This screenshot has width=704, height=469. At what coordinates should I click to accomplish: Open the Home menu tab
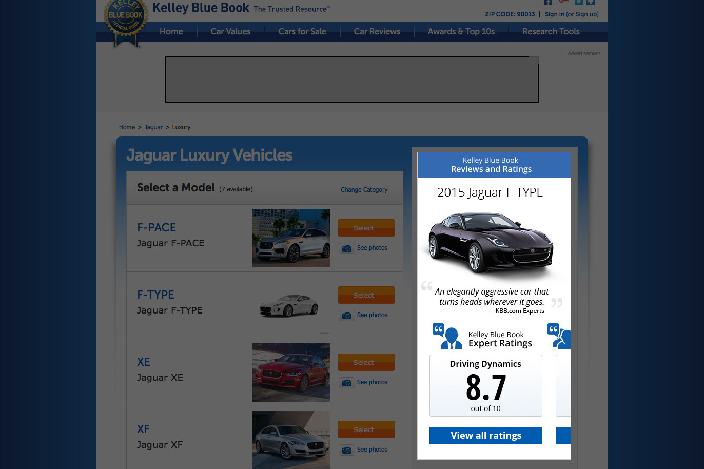pyautogui.click(x=171, y=31)
